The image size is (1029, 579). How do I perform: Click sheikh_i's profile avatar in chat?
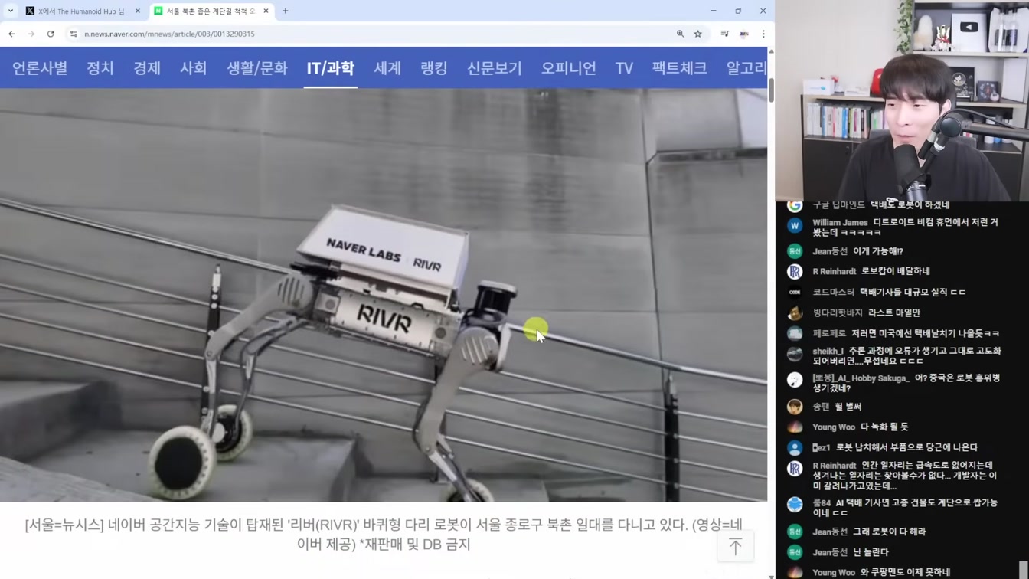pos(795,355)
